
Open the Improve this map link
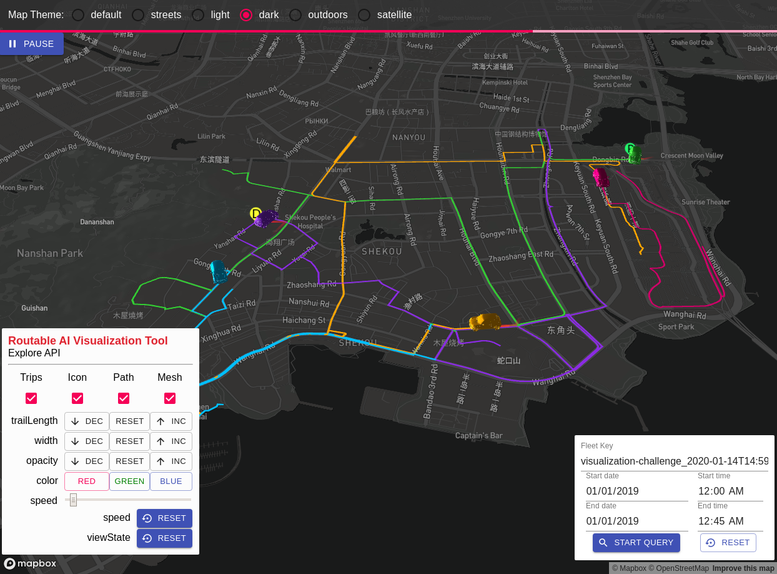(743, 568)
